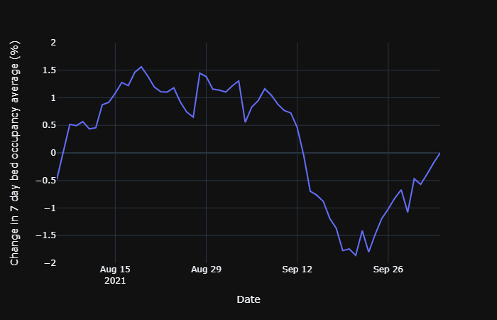Click the leftmost starting point of the line
The image size is (497, 320).
pos(57,179)
